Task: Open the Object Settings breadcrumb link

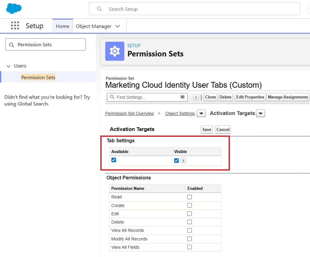Action: (180, 113)
